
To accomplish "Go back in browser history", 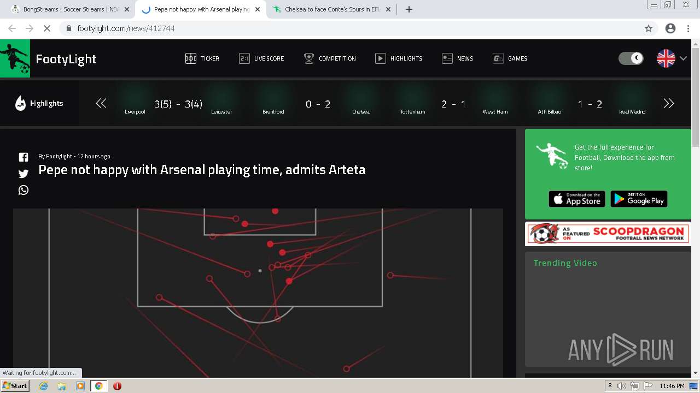I will pos(12,28).
